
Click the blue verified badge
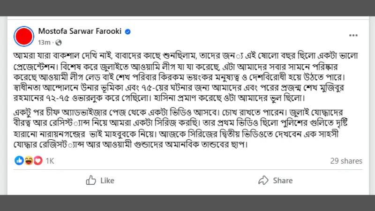127,31
